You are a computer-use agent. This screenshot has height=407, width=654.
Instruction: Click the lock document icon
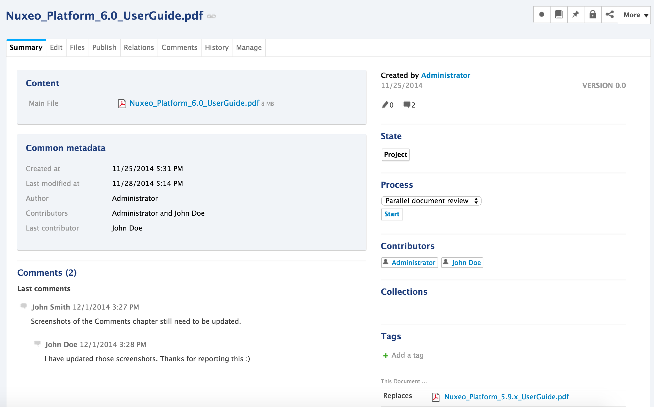[x=593, y=15]
